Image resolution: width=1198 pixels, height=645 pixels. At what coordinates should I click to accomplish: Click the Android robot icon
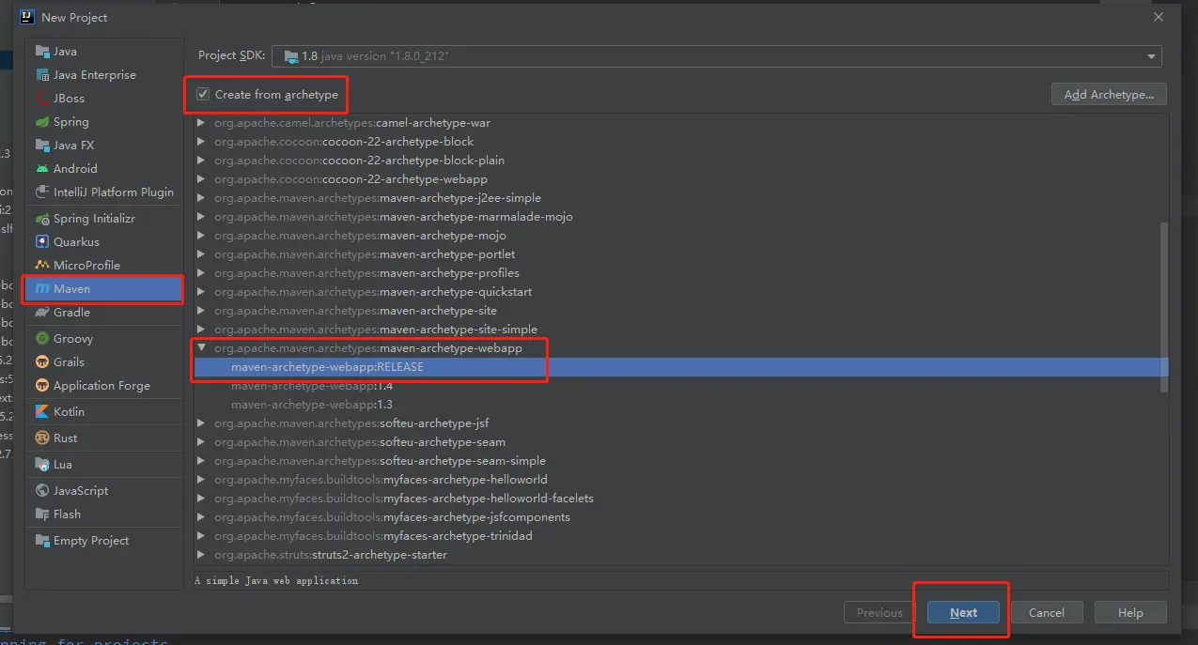[42, 169]
